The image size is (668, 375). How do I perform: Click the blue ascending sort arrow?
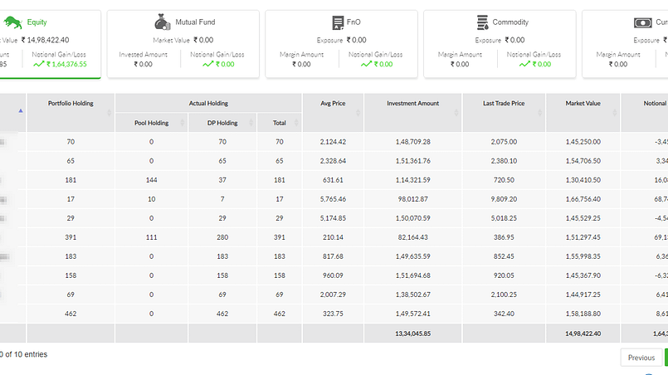point(21,111)
